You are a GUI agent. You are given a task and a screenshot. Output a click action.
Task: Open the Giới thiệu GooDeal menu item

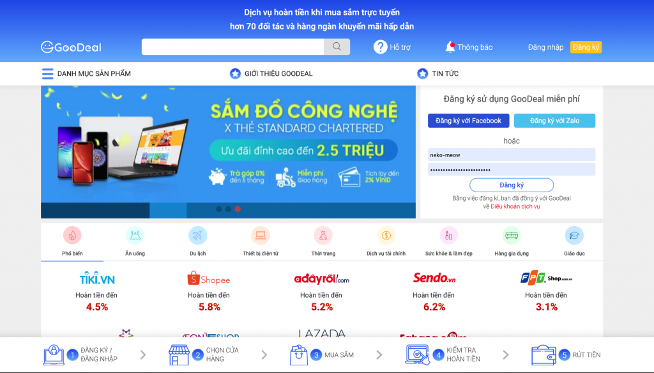271,74
